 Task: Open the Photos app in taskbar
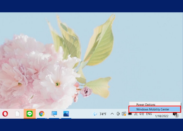point(66,114)
